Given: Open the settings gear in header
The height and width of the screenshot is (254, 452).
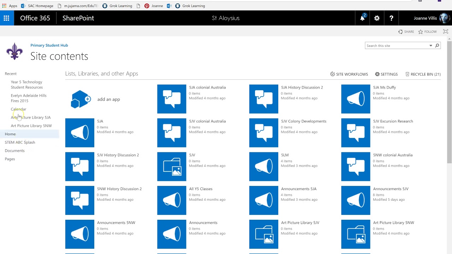Looking at the screenshot, I should (x=377, y=18).
